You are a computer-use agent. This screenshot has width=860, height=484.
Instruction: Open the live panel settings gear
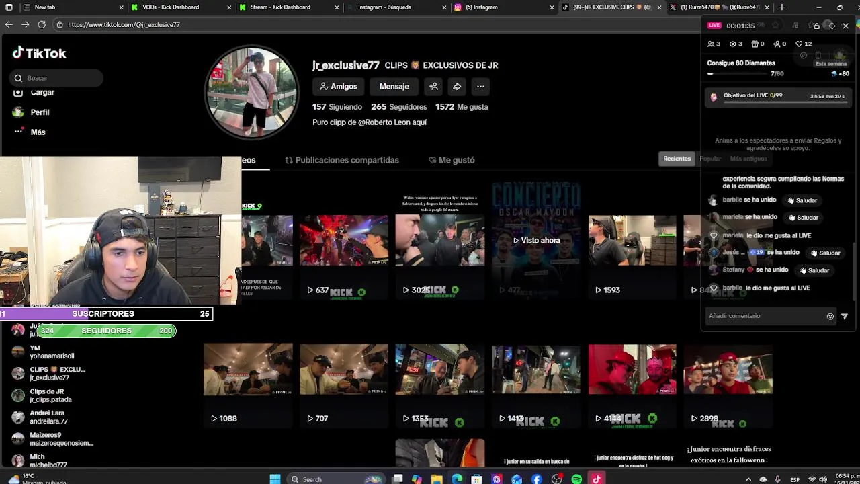click(832, 26)
